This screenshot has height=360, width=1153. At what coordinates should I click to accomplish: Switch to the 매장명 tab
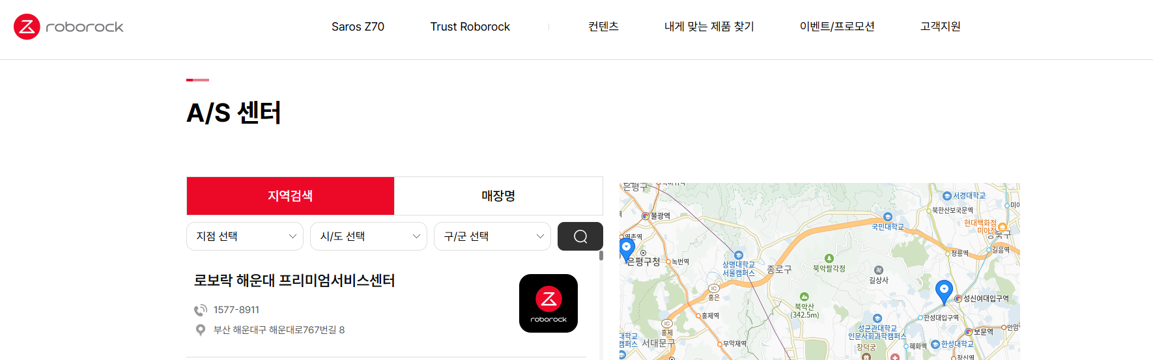[x=498, y=196]
